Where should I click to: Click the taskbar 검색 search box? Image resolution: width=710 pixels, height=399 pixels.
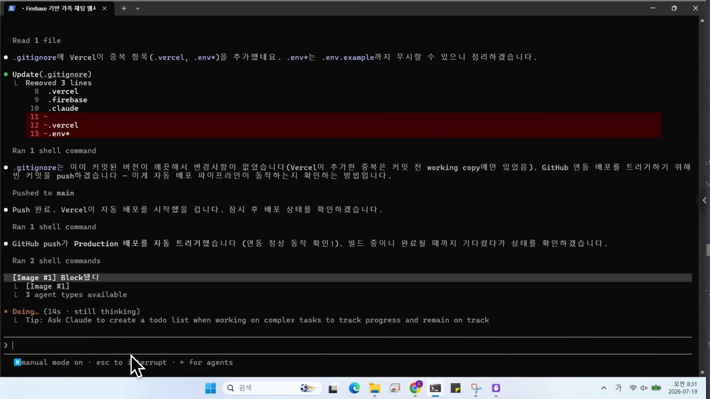[x=272, y=388]
